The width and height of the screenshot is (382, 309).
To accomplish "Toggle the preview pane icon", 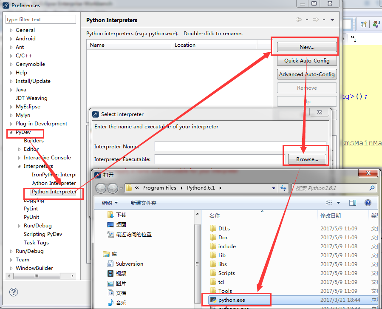I will pos(353,203).
